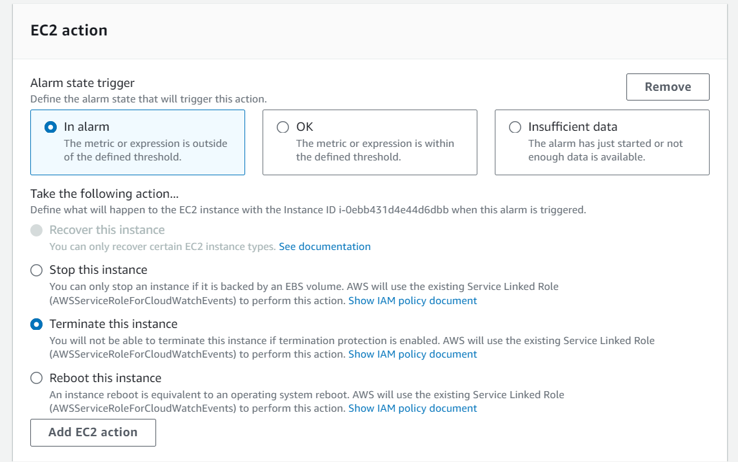Select the In alarm radio button

pos(50,127)
